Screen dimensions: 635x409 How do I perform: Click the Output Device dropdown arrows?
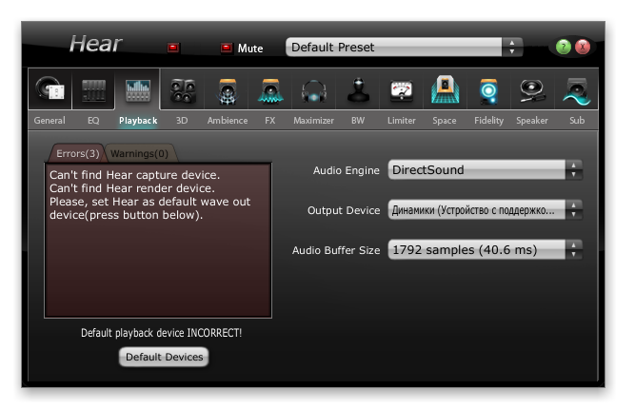coord(573,209)
